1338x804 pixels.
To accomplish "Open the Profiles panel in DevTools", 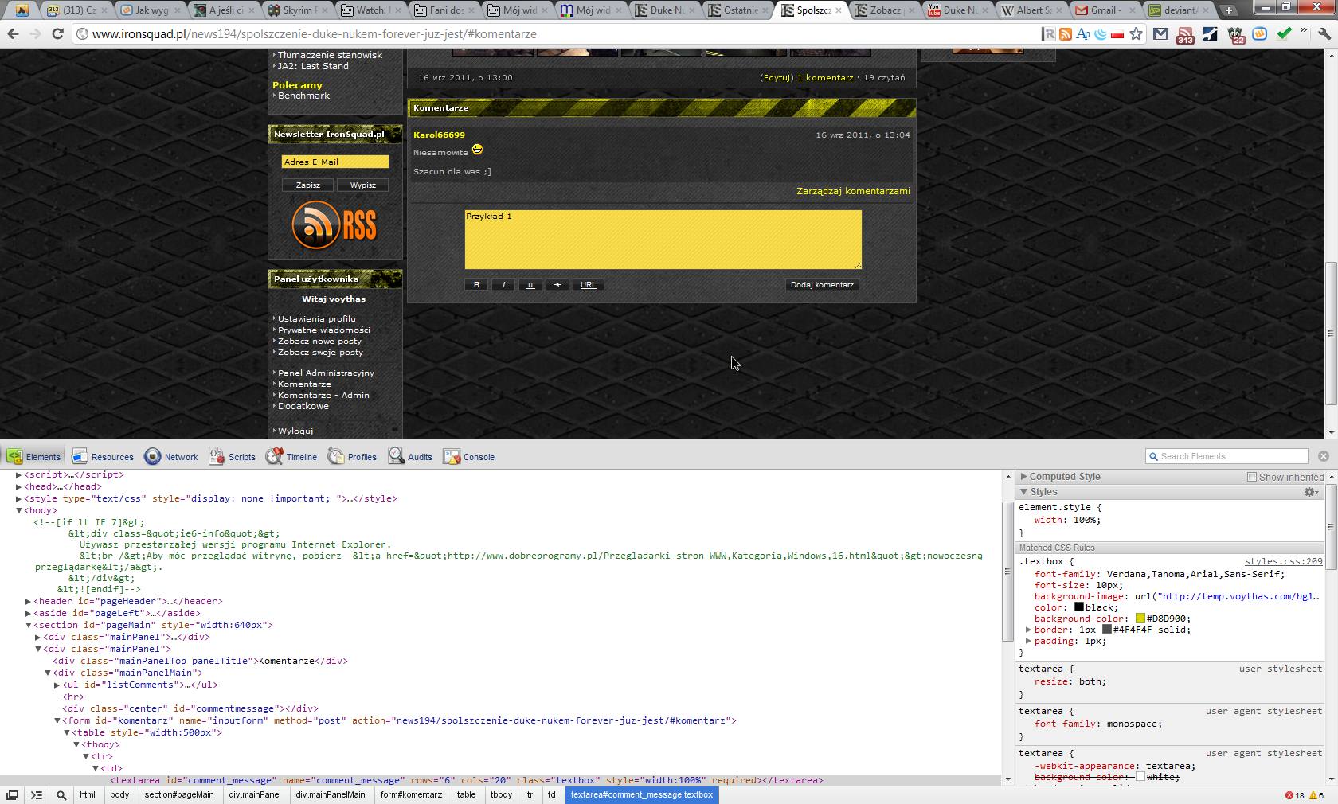I will (353, 456).
